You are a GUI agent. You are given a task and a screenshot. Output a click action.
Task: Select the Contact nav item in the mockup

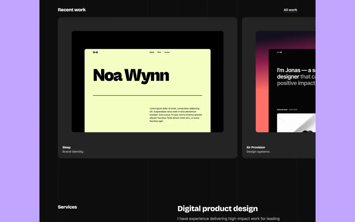tap(167, 52)
